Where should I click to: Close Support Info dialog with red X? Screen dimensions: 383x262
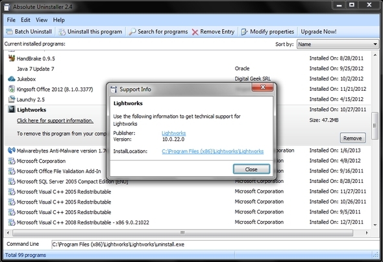pos(262,87)
